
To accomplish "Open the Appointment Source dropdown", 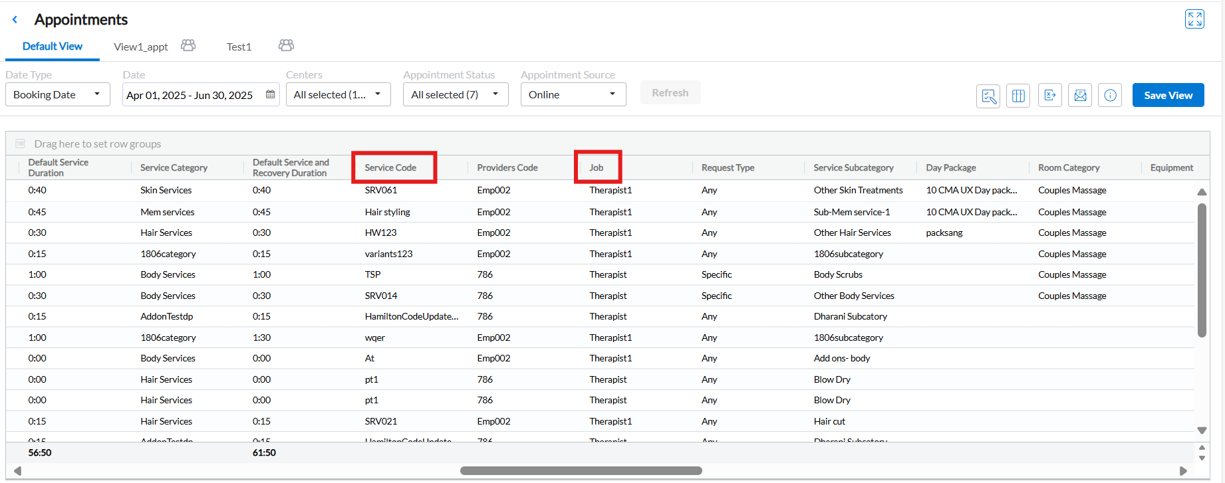I will coord(573,94).
